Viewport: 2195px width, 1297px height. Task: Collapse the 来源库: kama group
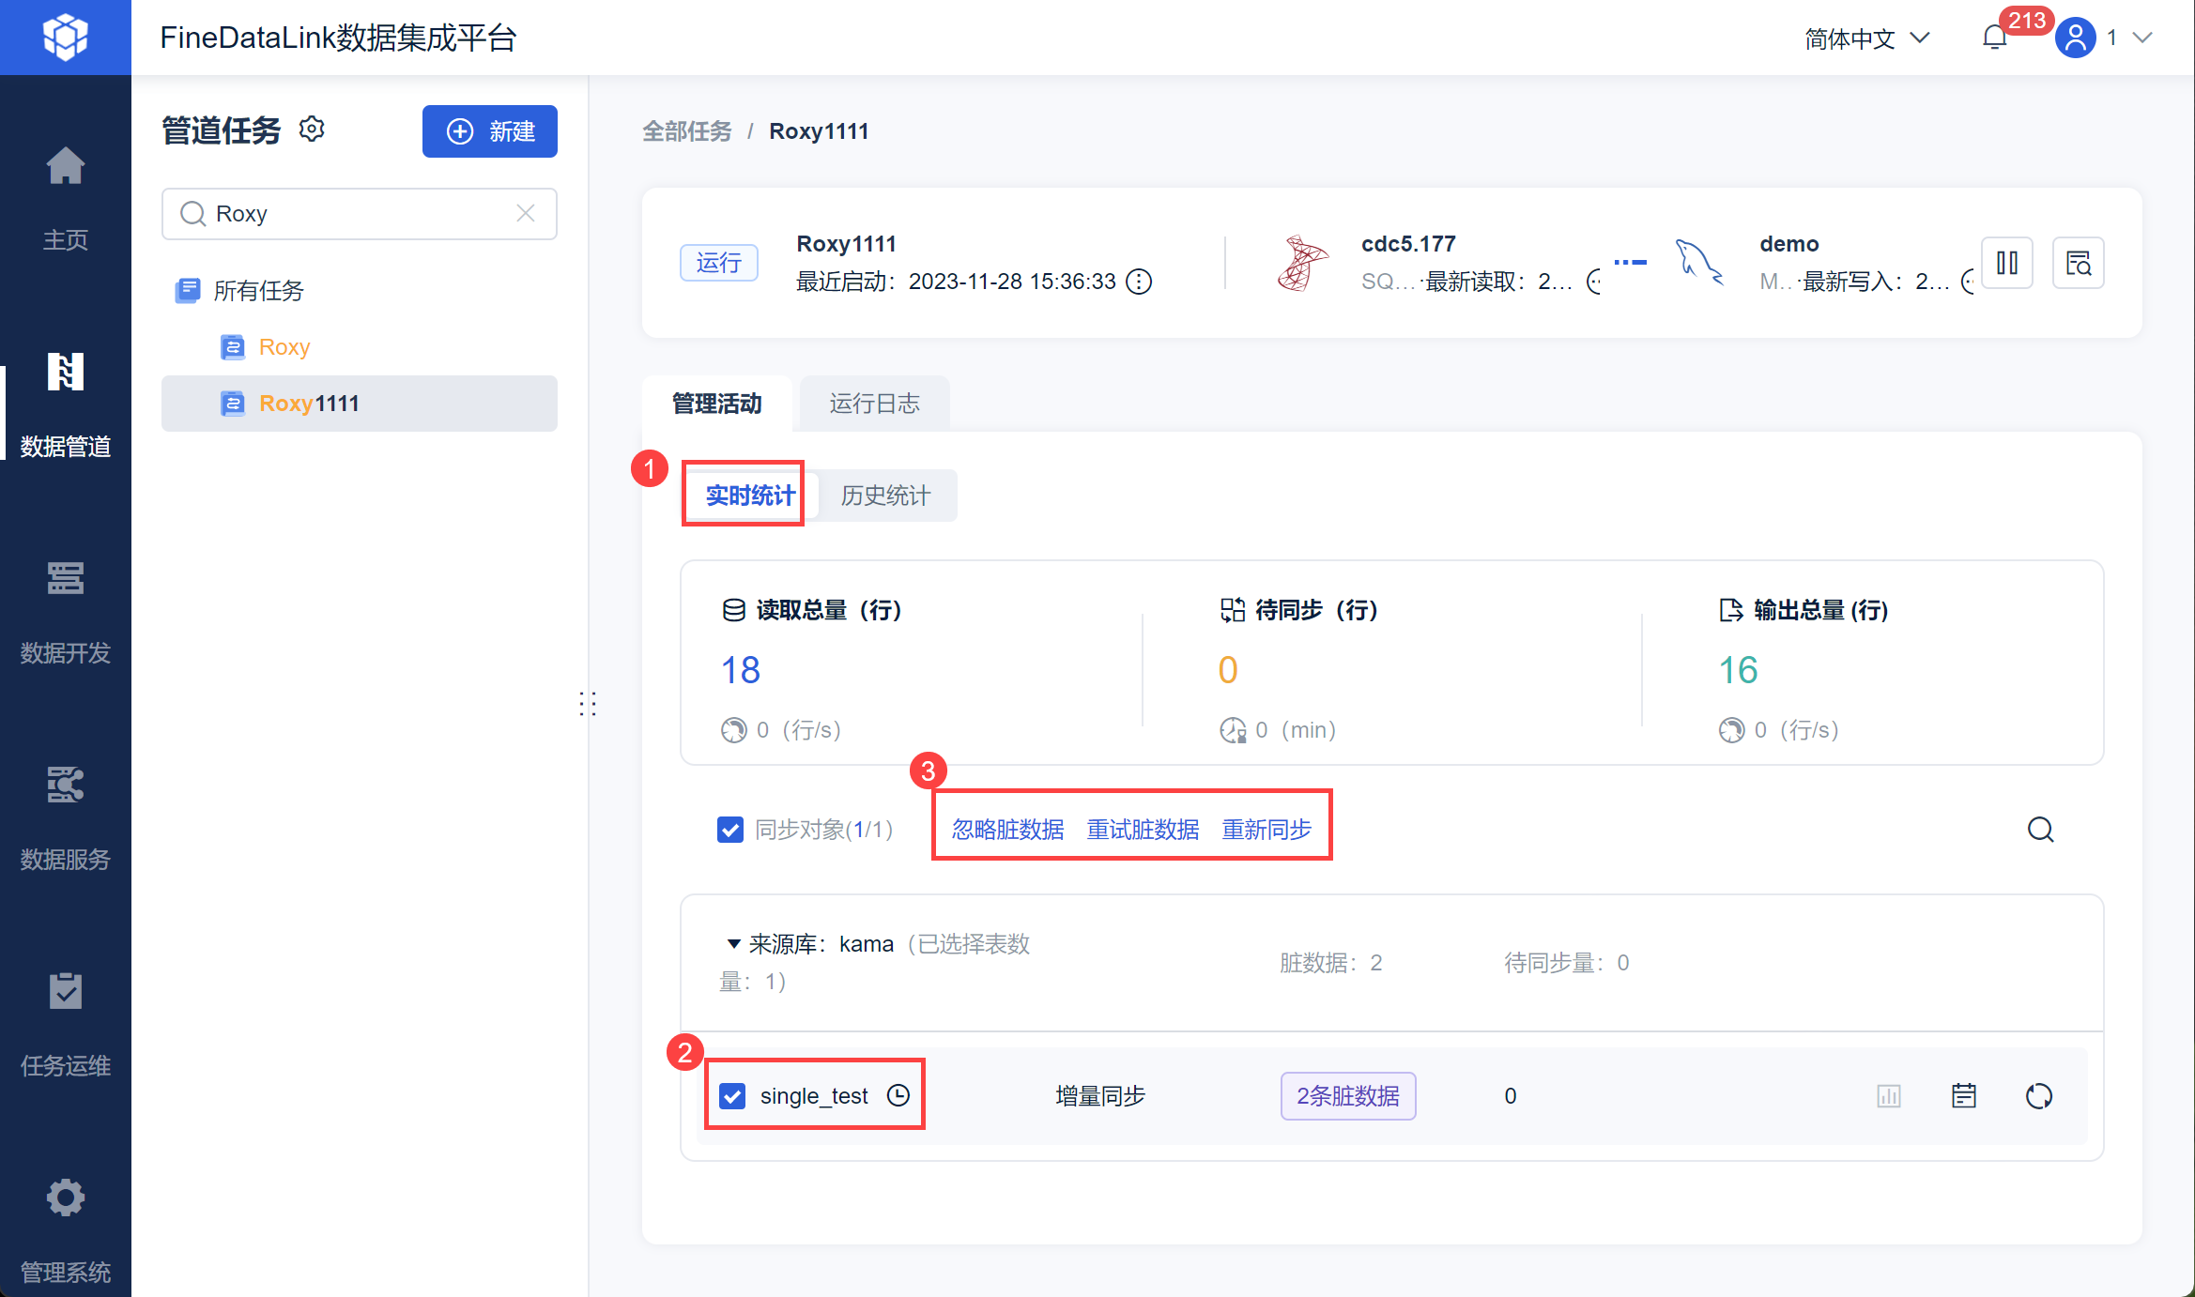734,944
